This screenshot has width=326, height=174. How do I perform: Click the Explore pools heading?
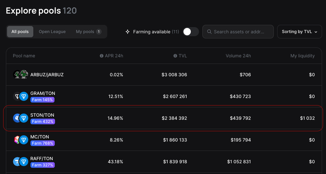tap(33, 11)
